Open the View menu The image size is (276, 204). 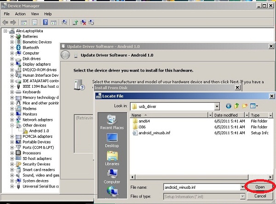click(x=35, y=14)
